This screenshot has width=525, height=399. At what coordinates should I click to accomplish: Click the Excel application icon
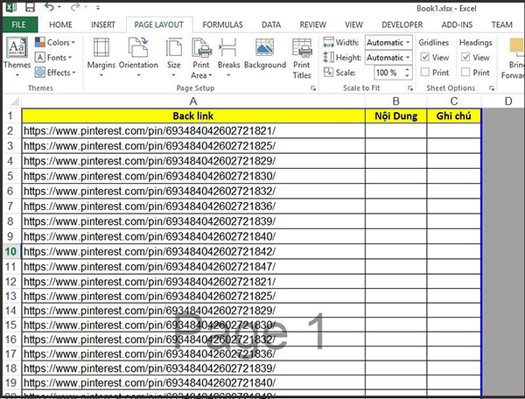(x=11, y=7)
